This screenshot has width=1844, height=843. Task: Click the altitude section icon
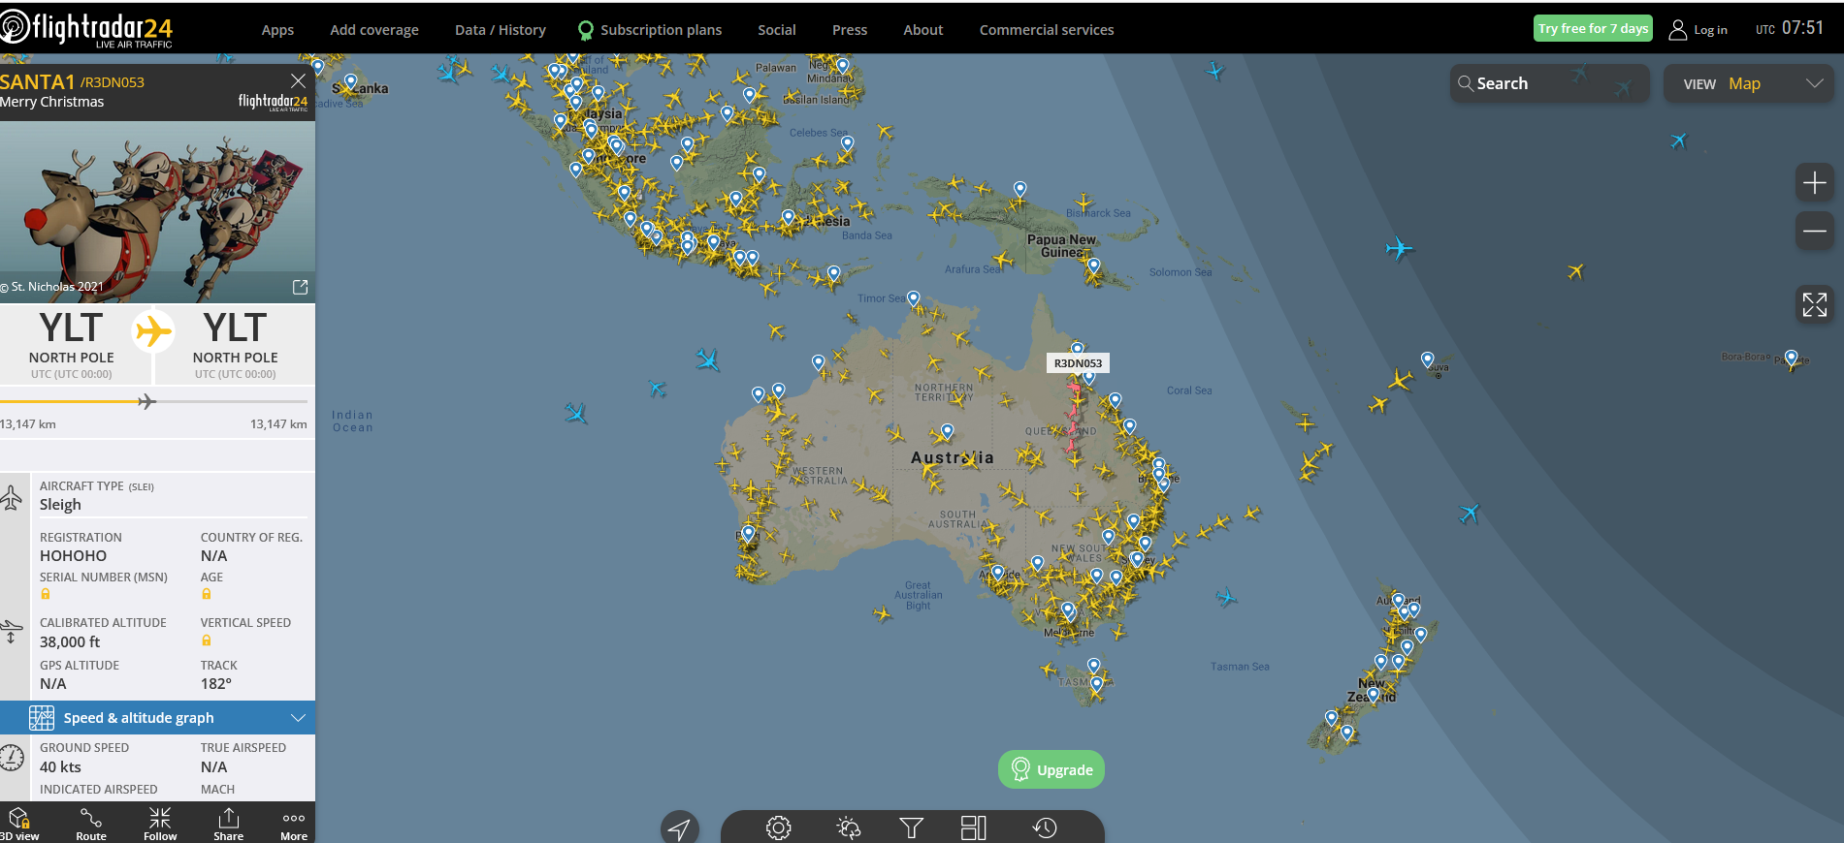[11, 631]
